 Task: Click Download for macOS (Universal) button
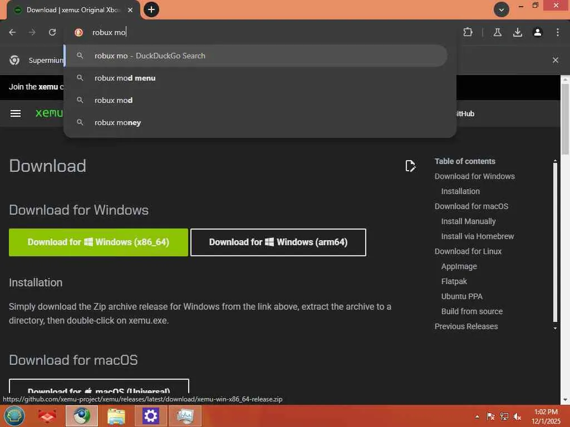[99, 386]
